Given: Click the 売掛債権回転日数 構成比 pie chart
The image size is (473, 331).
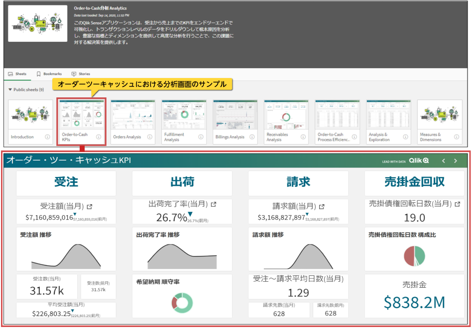Looking at the screenshot, I should [x=414, y=255].
